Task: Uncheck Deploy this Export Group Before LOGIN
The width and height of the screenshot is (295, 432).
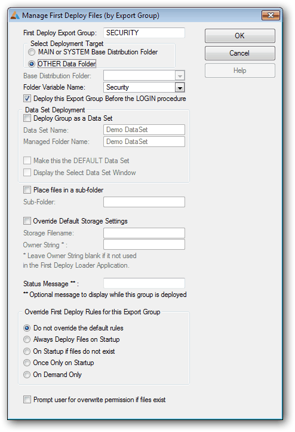Action: 27,99
